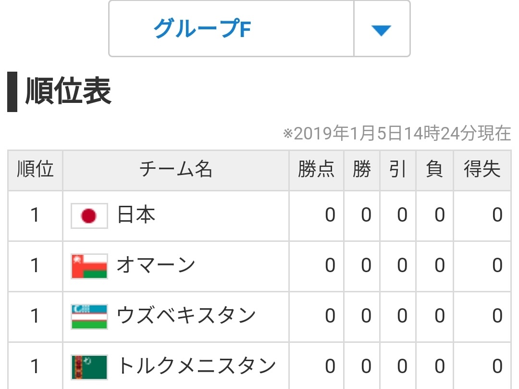Open the 日本 team link
This screenshot has width=519, height=389.
(x=136, y=215)
